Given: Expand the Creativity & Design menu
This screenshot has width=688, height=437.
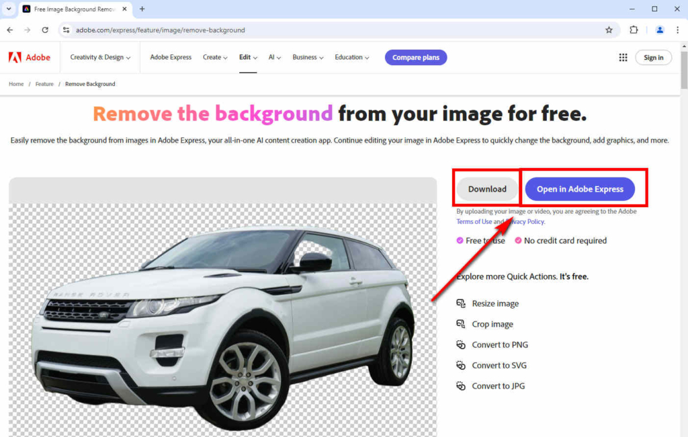Looking at the screenshot, I should click(99, 57).
